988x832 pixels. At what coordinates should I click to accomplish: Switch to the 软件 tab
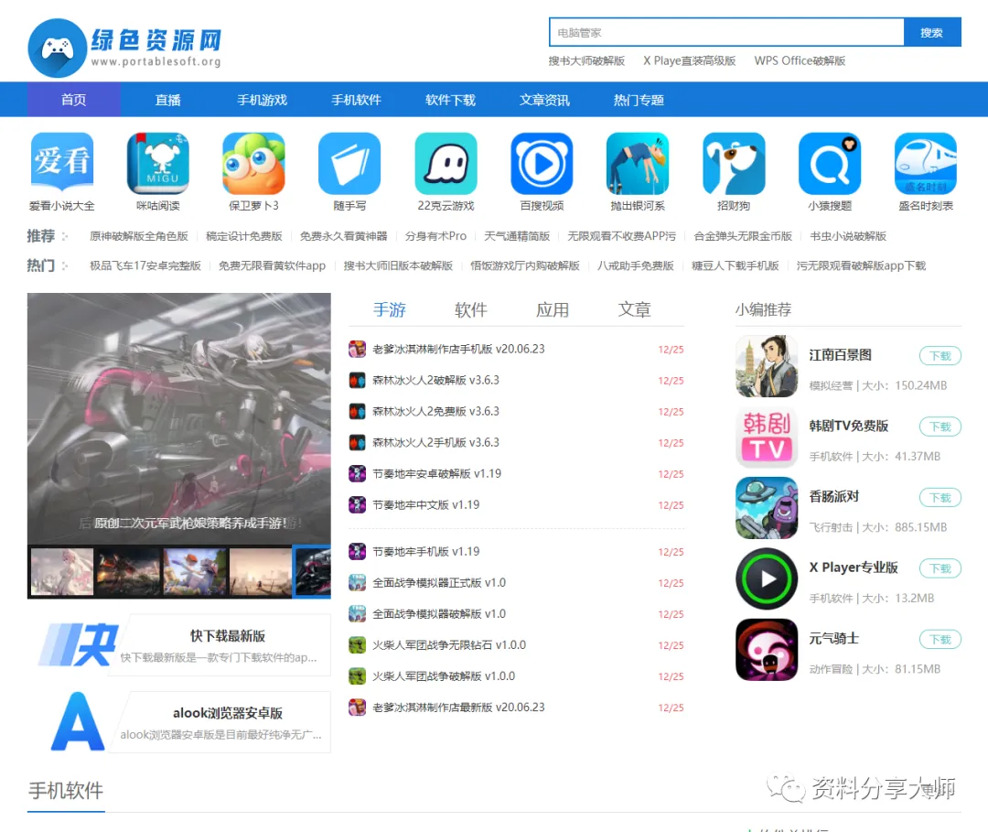pyautogui.click(x=471, y=309)
